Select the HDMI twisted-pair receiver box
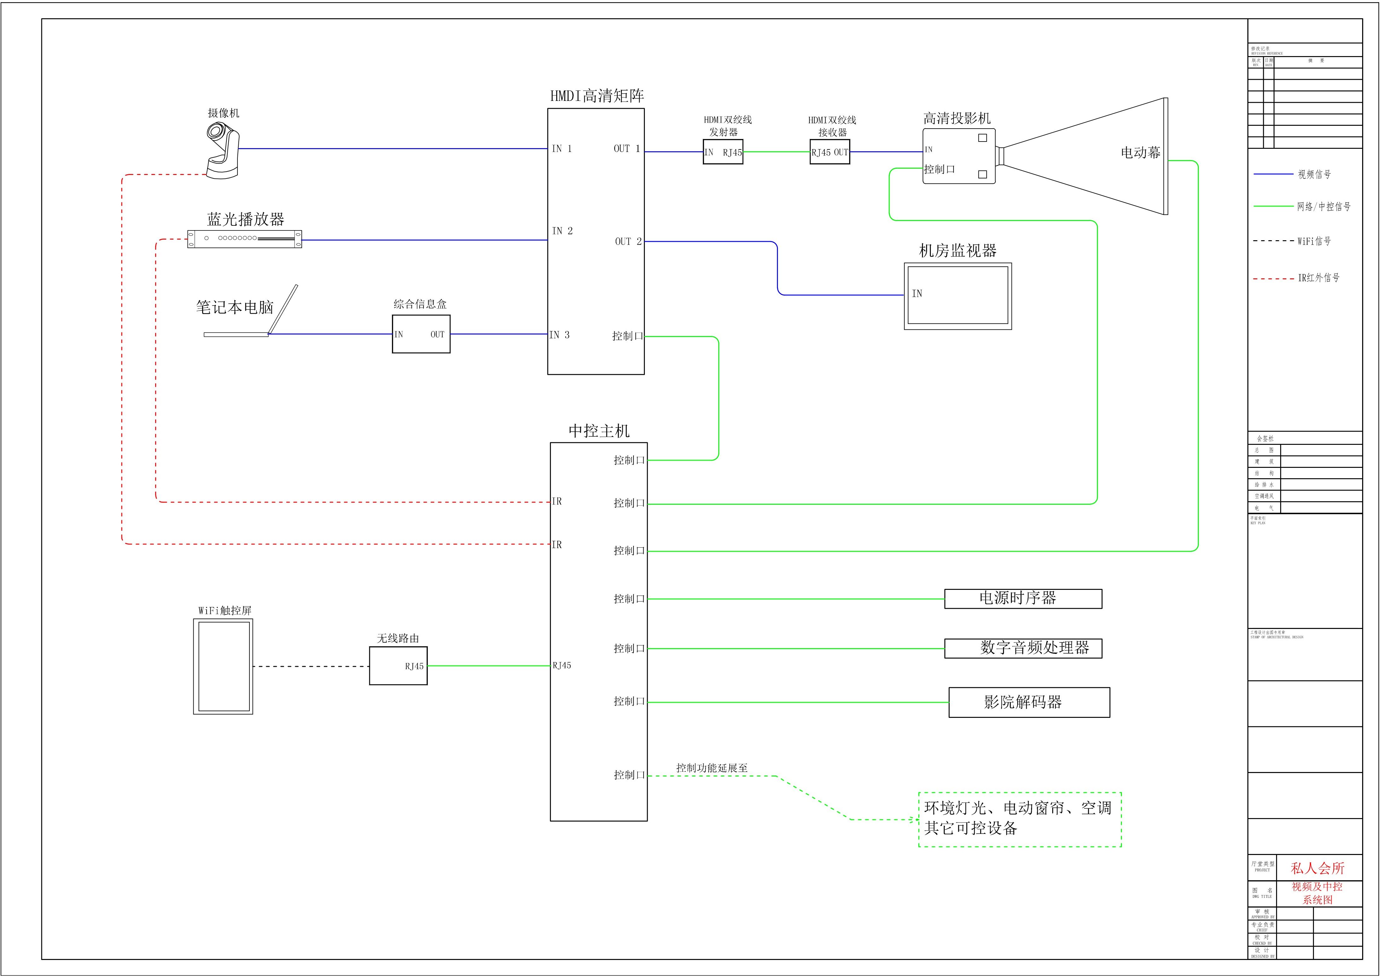Screen dimensions: 1382x977 (x=830, y=152)
